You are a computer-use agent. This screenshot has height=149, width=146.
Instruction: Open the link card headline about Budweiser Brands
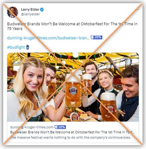tap(73, 132)
